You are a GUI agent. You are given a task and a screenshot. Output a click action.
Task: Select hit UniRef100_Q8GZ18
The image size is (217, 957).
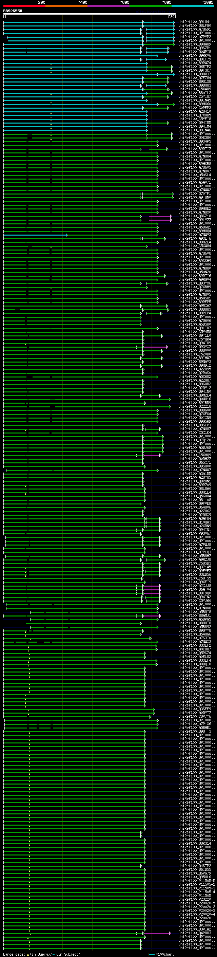(195, 216)
